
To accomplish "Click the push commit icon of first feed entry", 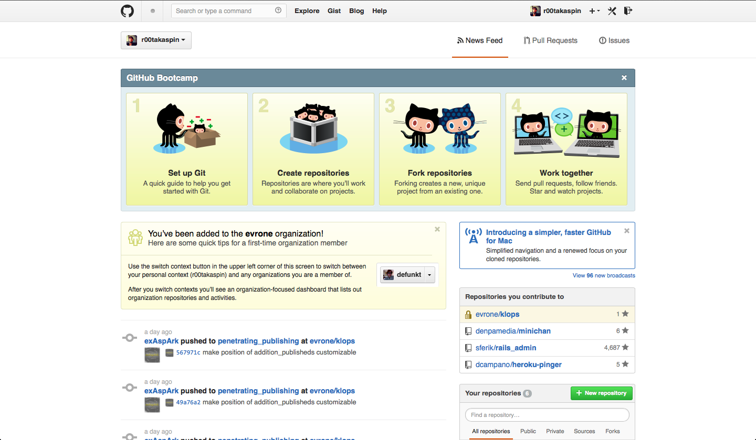I will point(130,338).
